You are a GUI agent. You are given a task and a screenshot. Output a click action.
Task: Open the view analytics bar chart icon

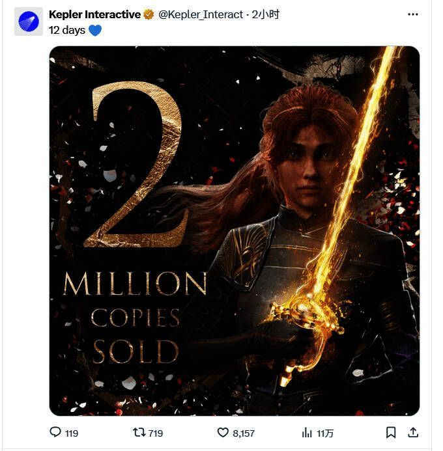click(x=307, y=432)
